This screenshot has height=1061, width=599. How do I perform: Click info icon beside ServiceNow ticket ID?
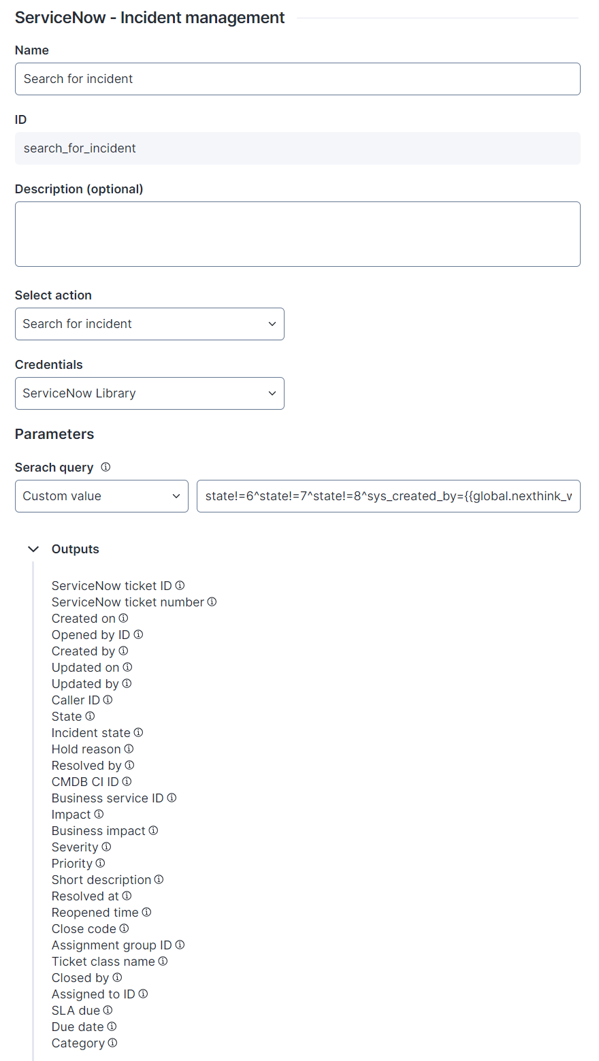point(180,585)
